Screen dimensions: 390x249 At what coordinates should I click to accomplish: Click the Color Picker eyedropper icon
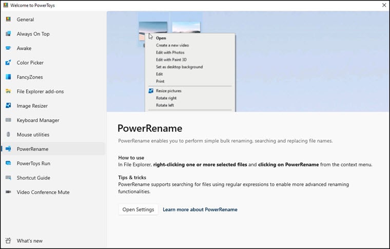pyautogui.click(x=8, y=63)
